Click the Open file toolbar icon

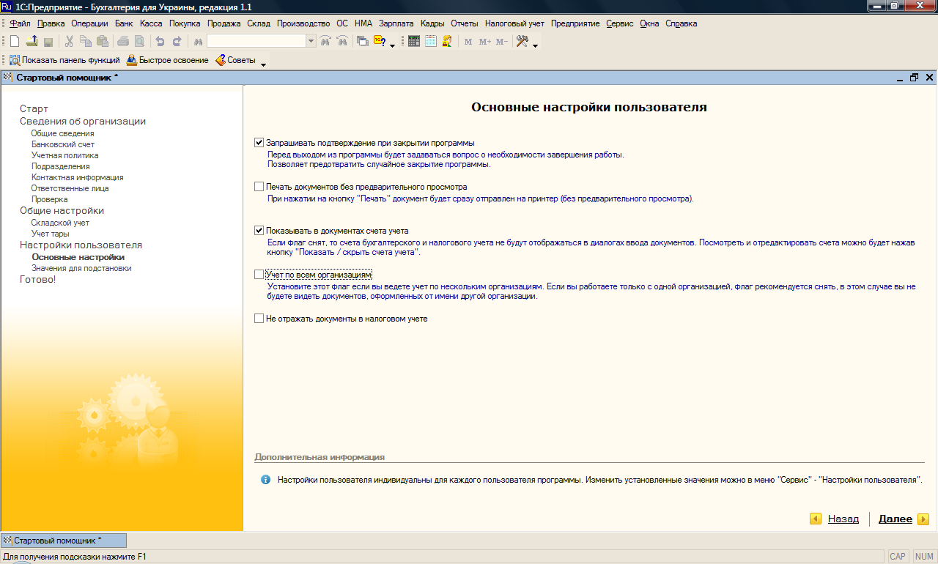point(32,42)
